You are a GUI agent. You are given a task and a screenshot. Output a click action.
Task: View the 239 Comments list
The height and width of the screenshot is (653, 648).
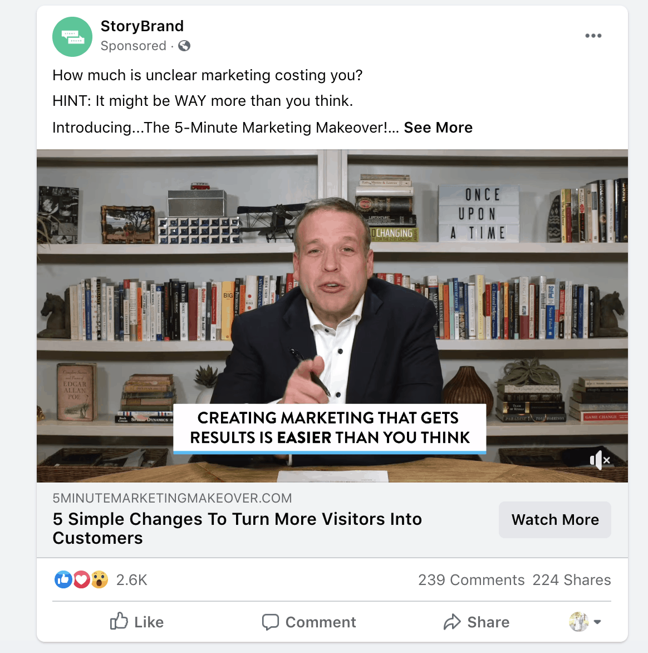click(x=471, y=579)
